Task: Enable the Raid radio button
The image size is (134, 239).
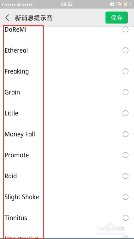Action: [x=125, y=176]
